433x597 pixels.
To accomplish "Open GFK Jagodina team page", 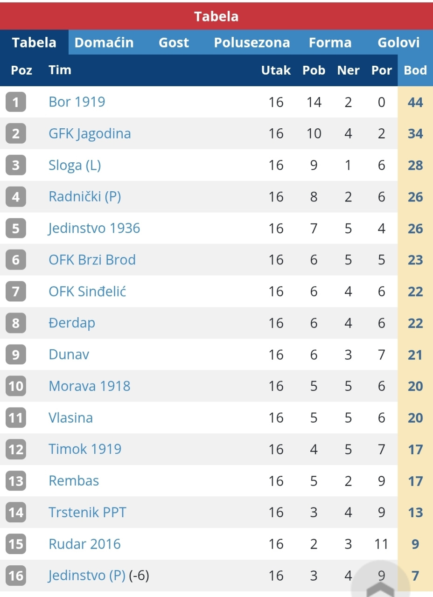I will pyautogui.click(x=90, y=133).
